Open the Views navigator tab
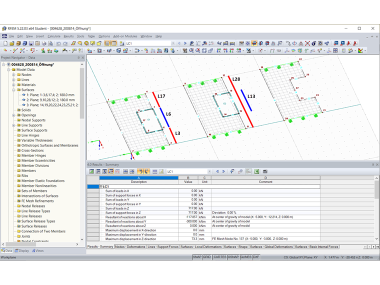 pyautogui.click(x=38, y=250)
